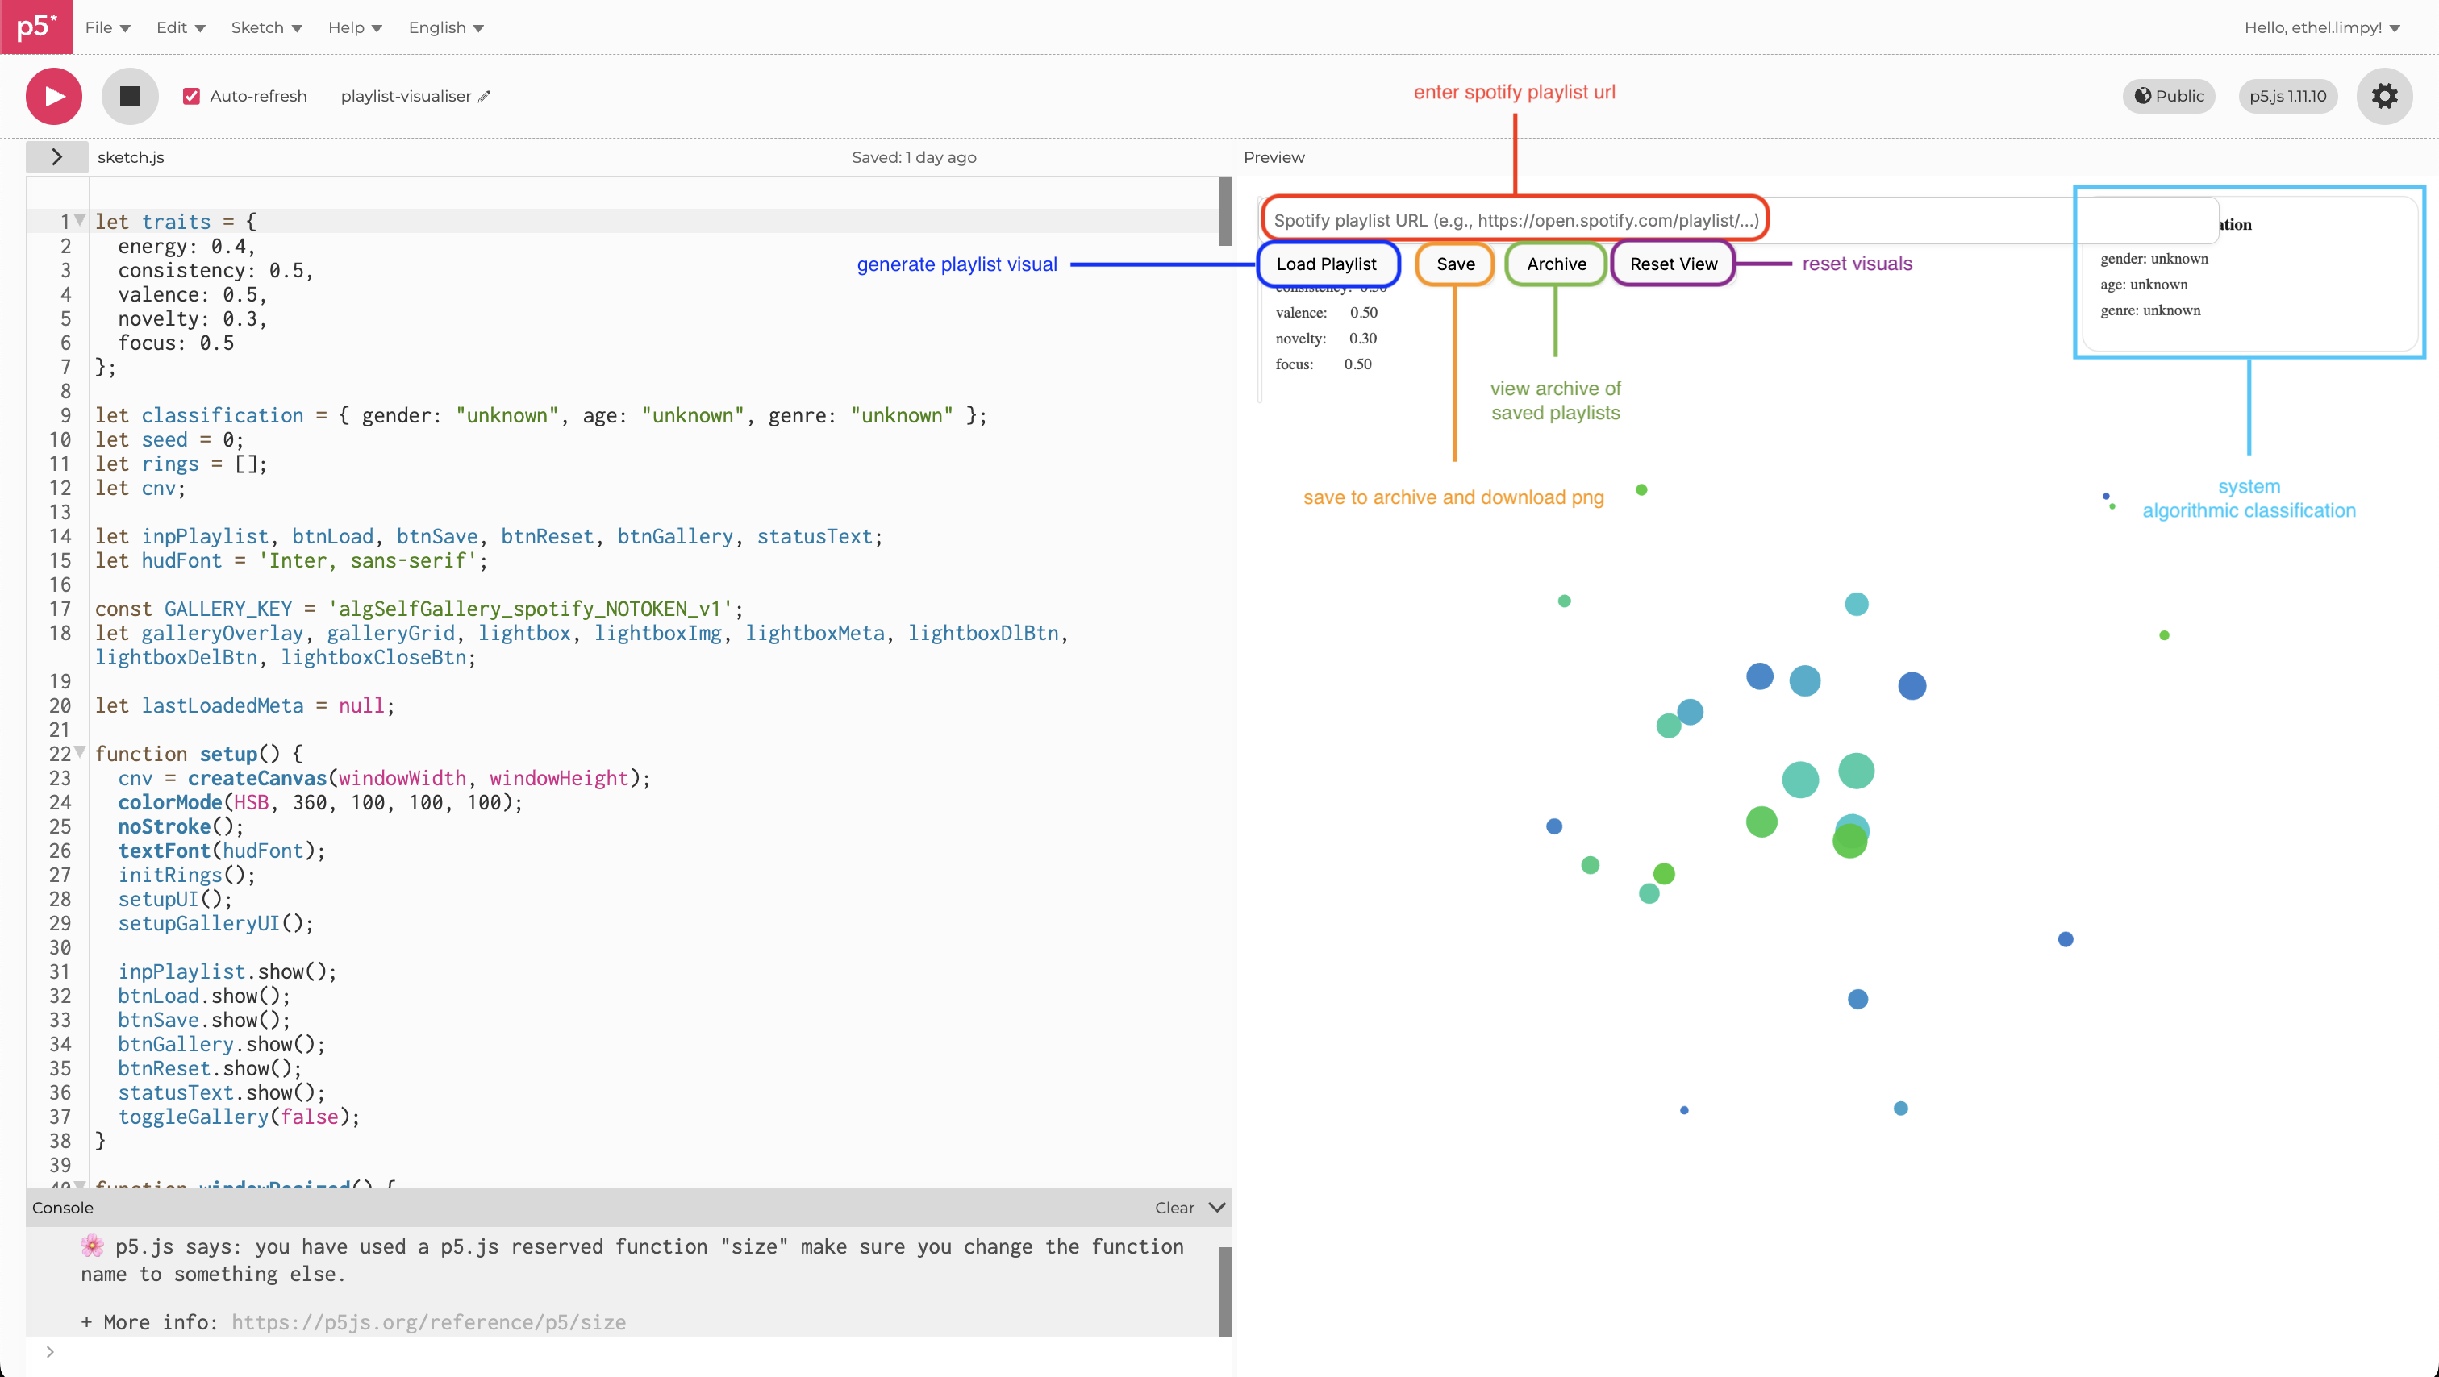2439x1377 pixels.
Task: Click the Spotify playlist URL input field
Action: coord(1515,221)
